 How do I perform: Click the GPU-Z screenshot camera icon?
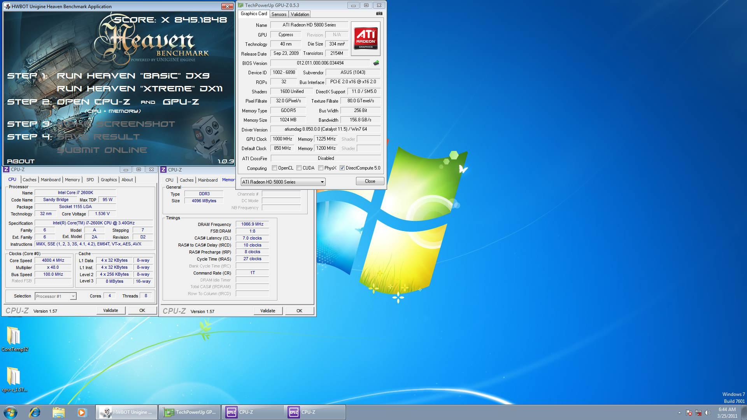coord(379,14)
